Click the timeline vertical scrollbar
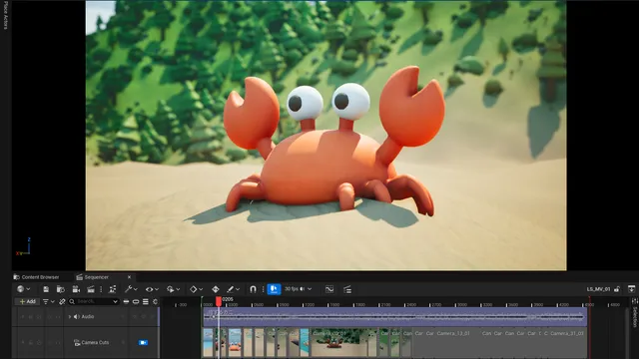Image resolution: width=639 pixels, height=359 pixels. point(627,332)
